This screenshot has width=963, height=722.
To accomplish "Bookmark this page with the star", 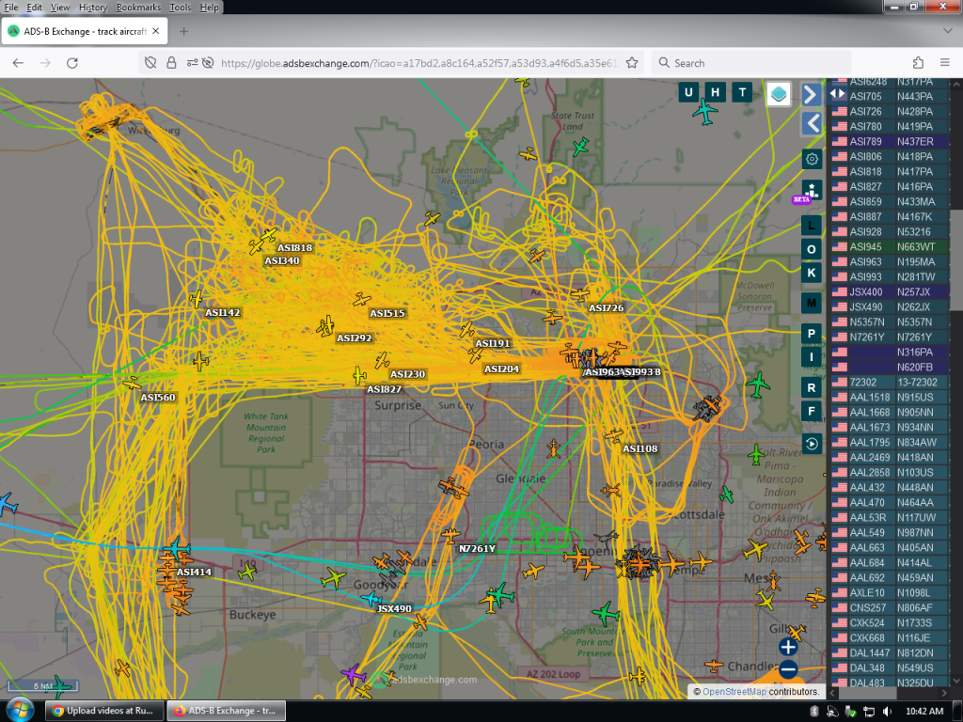I will 631,63.
